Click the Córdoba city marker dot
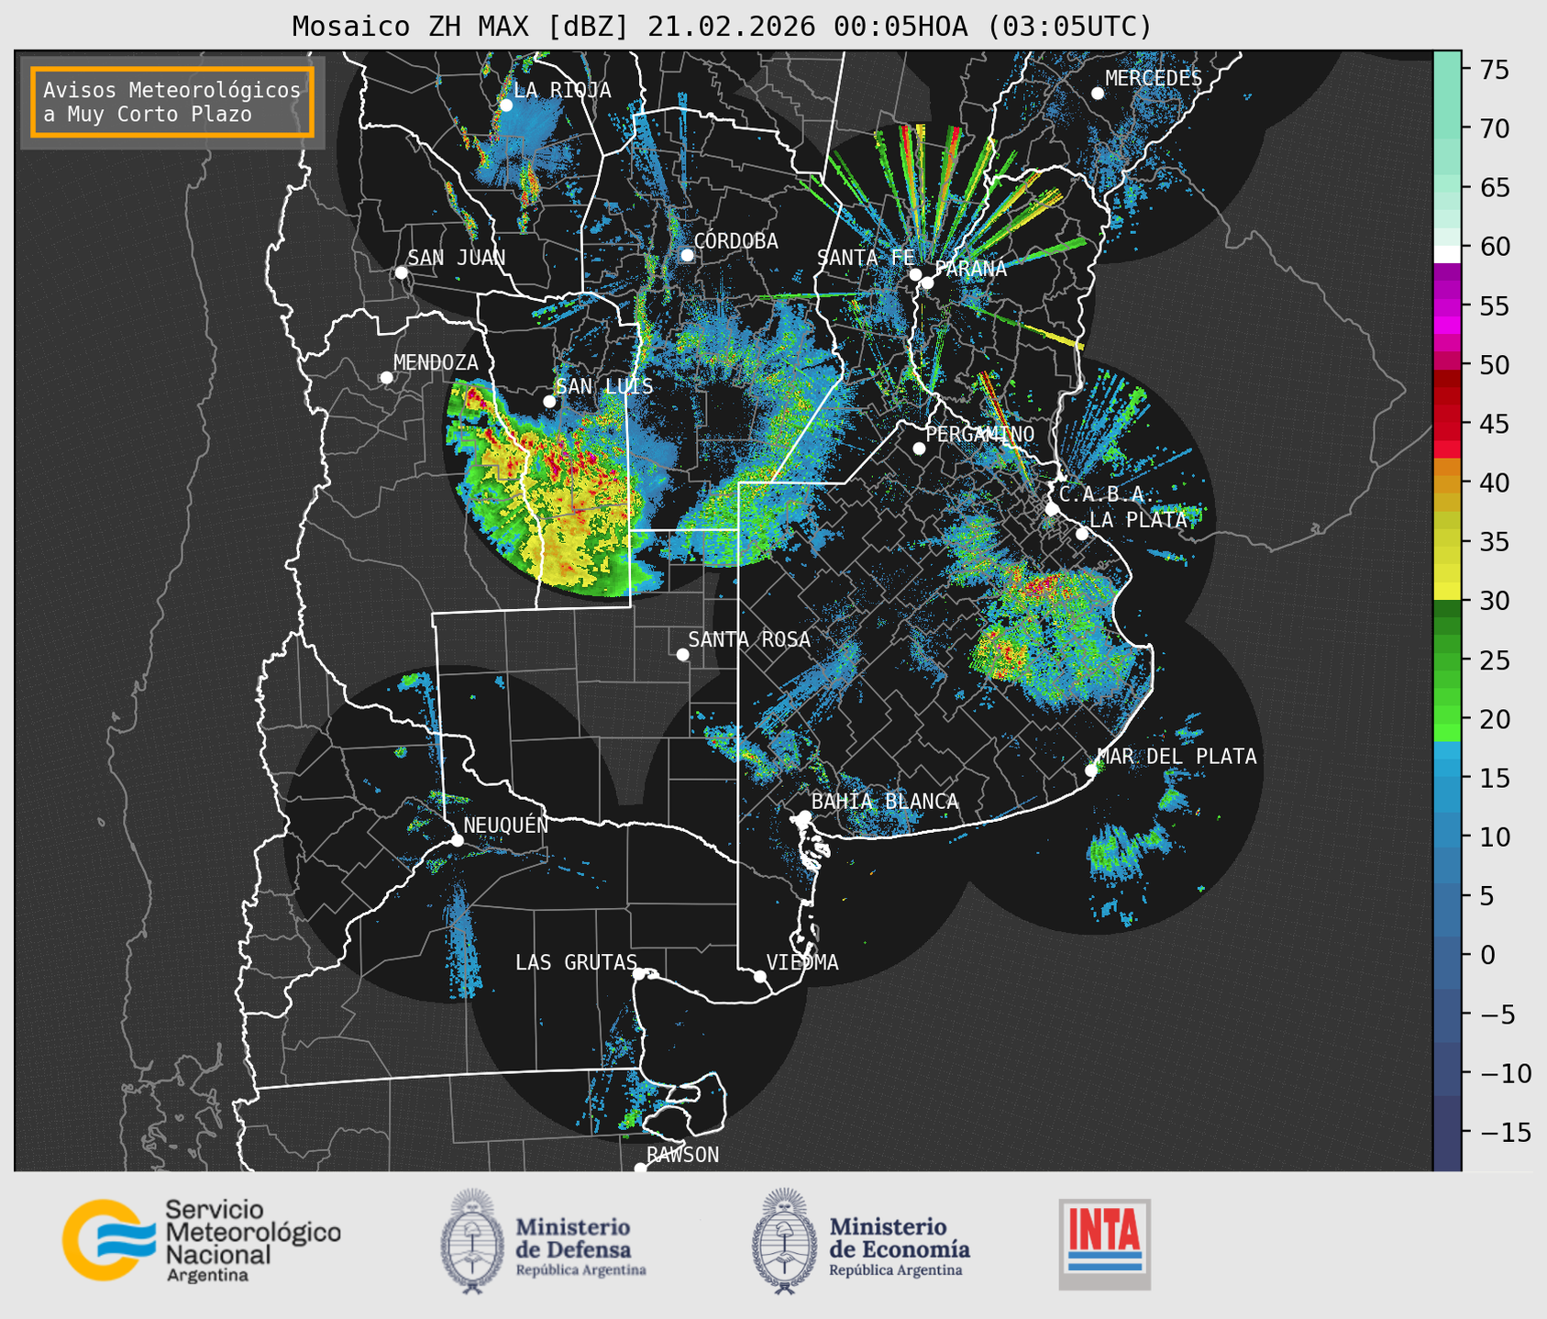Viewport: 1547px width, 1319px height. [x=687, y=255]
